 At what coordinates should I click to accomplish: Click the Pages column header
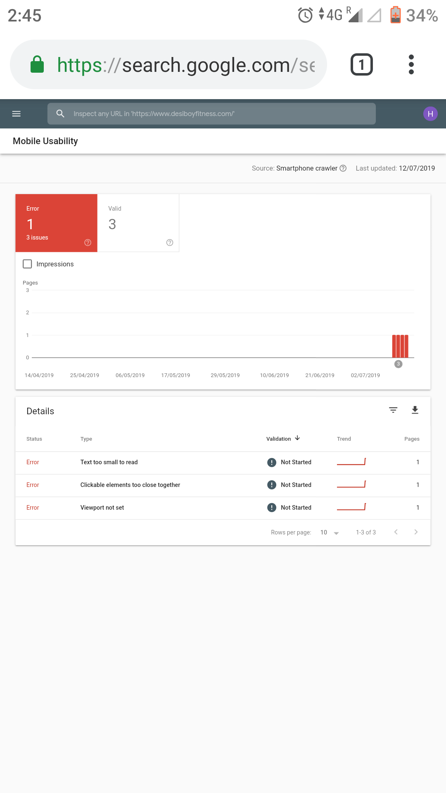click(412, 439)
